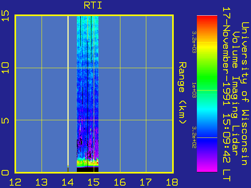Viewport: 251px width, 188px height.
Task: Click colorbar label 3.2e+02
Action: point(194,137)
